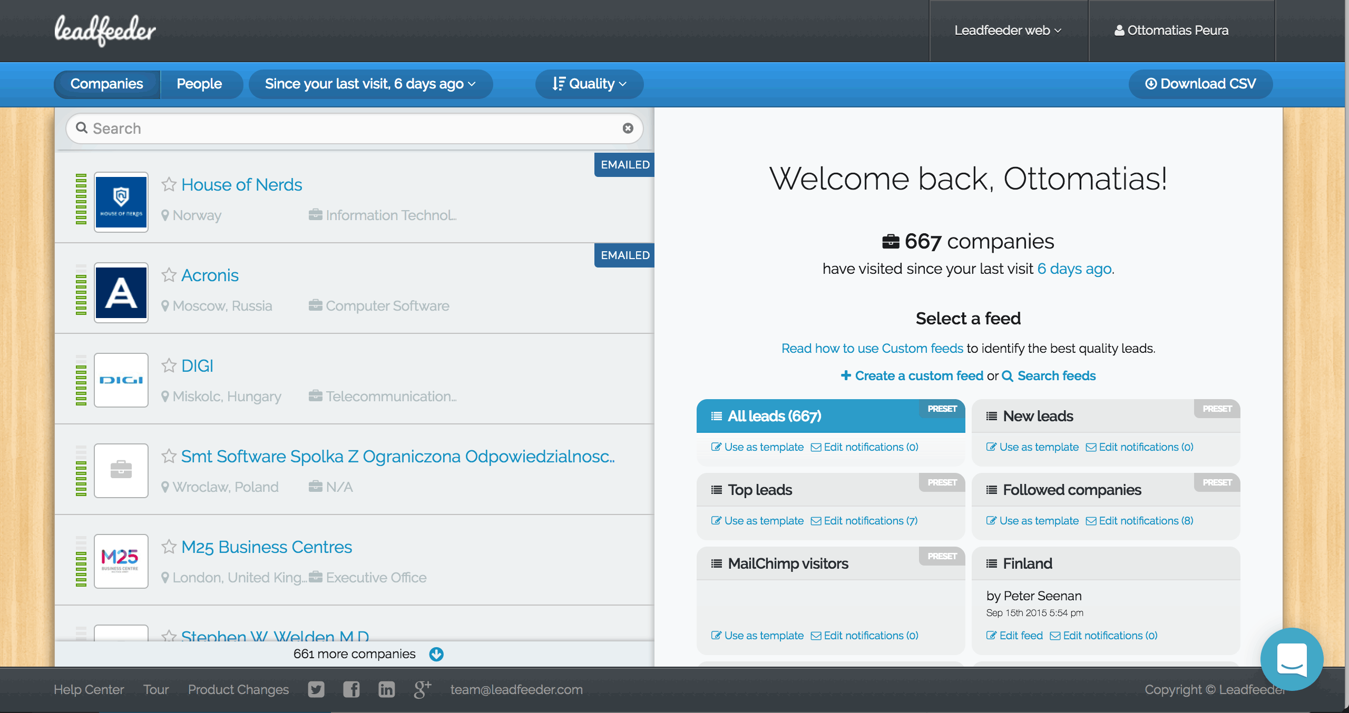Screen dimensions: 1349x713
Task: Star the House of Nerds company
Action: [169, 185]
